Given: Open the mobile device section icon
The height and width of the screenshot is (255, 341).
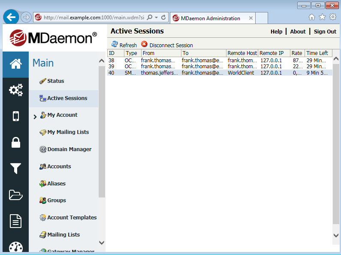Looking at the screenshot, I should pyautogui.click(x=16, y=116).
